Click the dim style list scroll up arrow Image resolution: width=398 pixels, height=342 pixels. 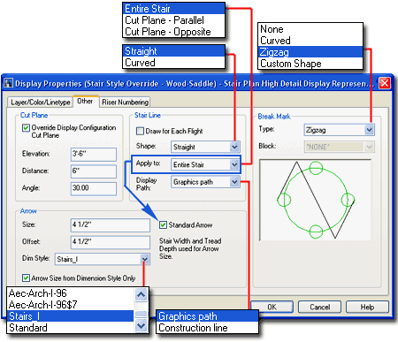pos(141,294)
